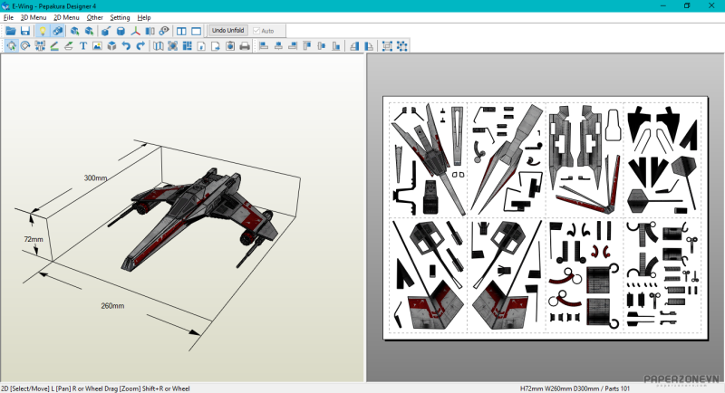Click the Redo arrow icon

[140, 46]
